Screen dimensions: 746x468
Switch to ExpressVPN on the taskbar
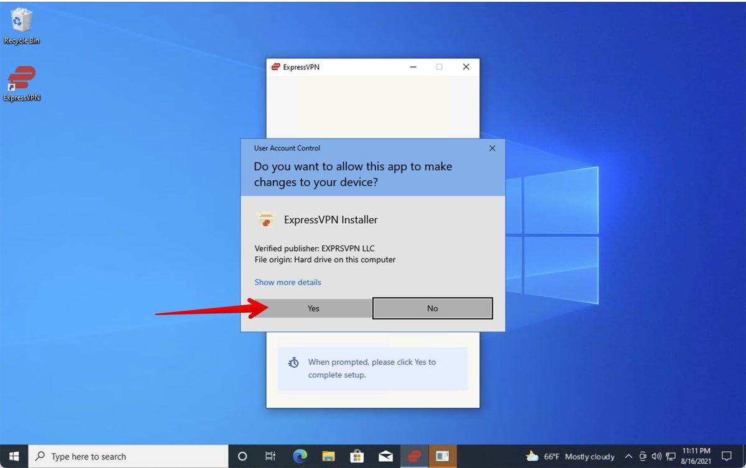[x=414, y=456]
